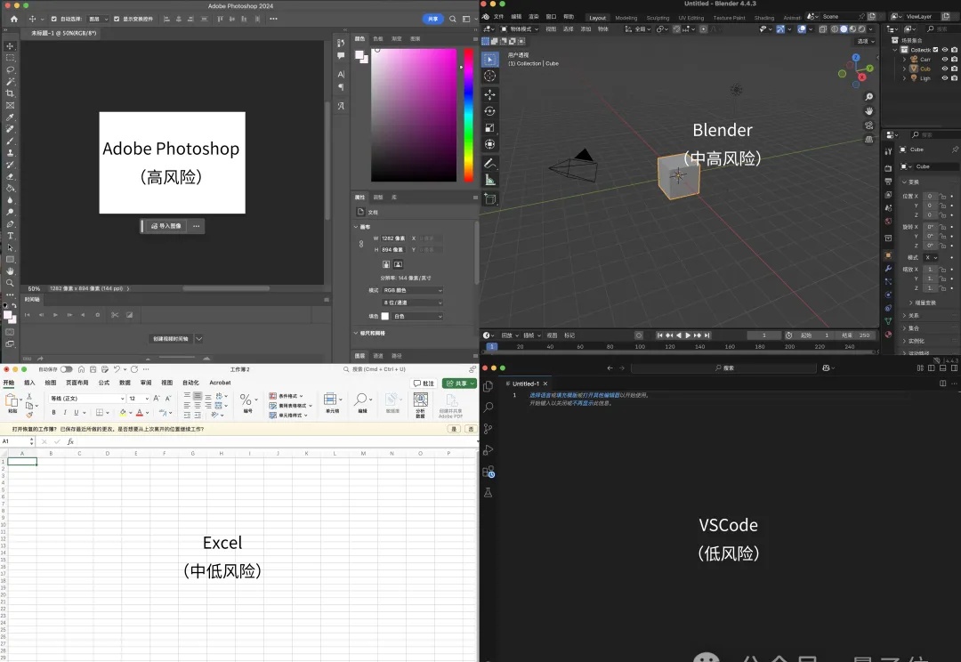The width and height of the screenshot is (961, 662).
Task: Select the Rectangular Marquee tool in Photoshop
Action: [x=11, y=58]
